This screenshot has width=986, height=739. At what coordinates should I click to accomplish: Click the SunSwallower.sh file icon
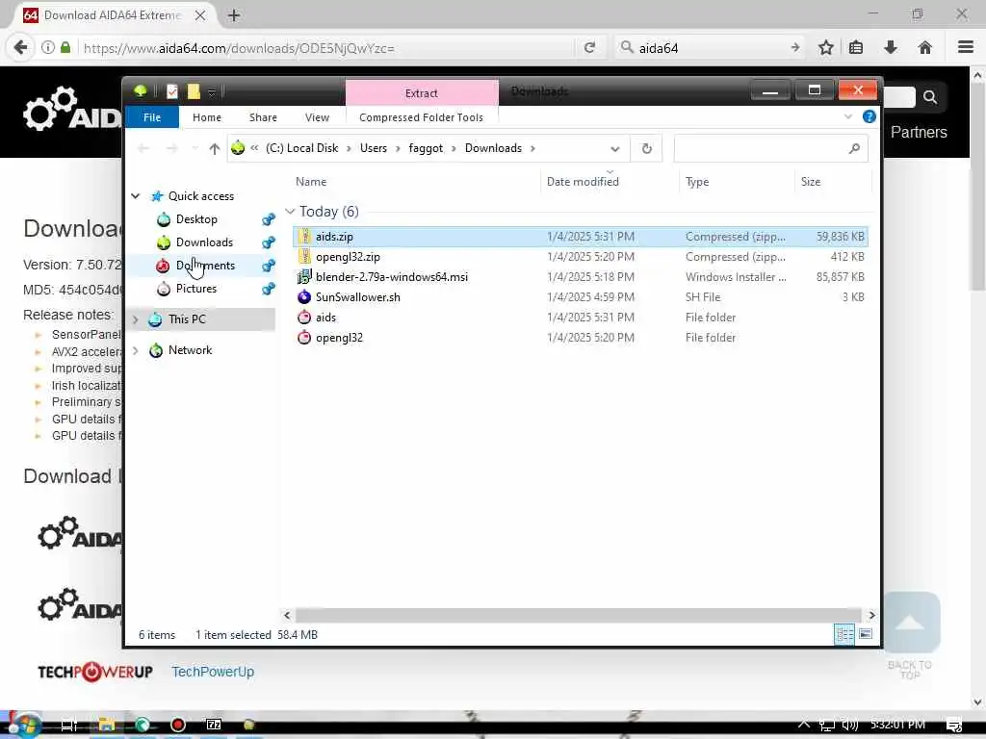point(304,296)
